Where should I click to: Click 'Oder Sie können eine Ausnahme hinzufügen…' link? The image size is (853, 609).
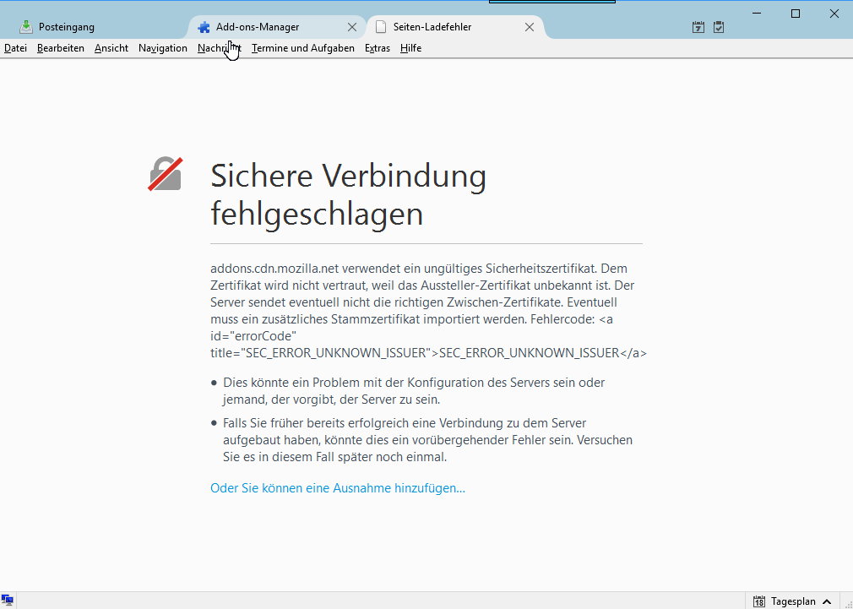338,488
